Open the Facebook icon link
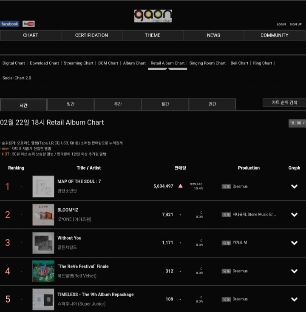 tap(10, 24)
